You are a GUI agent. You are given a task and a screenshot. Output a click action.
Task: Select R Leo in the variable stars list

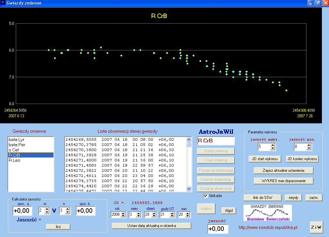[x=31, y=160]
